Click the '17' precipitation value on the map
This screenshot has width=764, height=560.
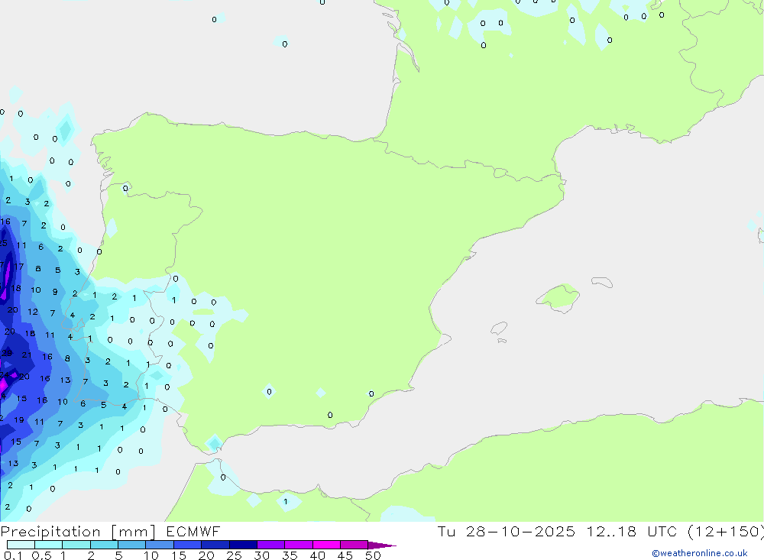(18, 267)
